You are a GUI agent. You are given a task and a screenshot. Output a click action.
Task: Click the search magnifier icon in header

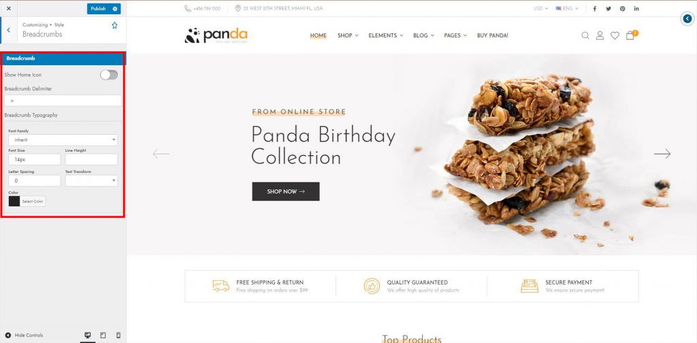pyautogui.click(x=585, y=35)
